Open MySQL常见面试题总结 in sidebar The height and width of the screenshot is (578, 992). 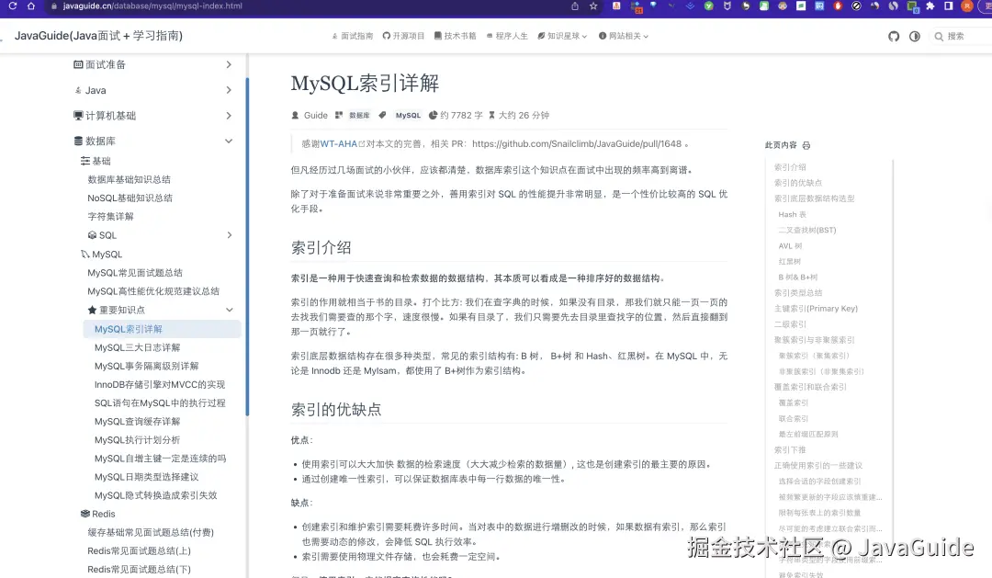coord(135,272)
